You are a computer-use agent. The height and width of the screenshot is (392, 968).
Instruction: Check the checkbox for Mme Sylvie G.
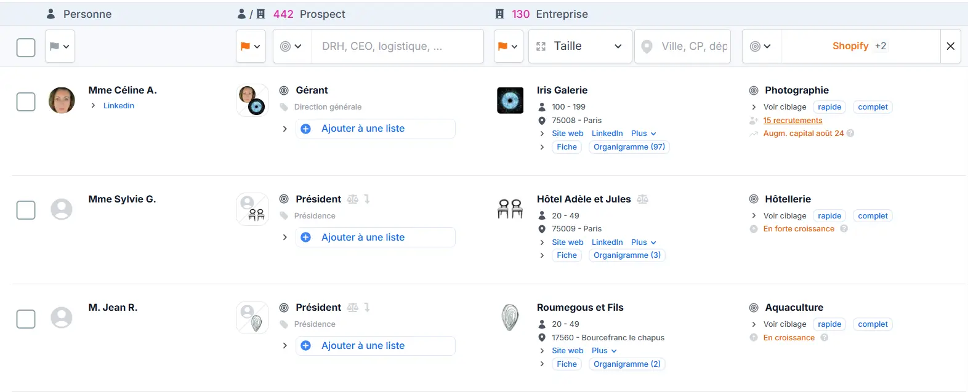click(x=25, y=210)
